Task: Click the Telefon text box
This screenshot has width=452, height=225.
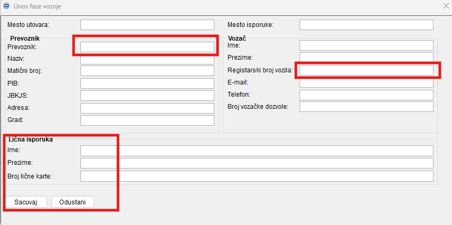Action: coord(366,95)
